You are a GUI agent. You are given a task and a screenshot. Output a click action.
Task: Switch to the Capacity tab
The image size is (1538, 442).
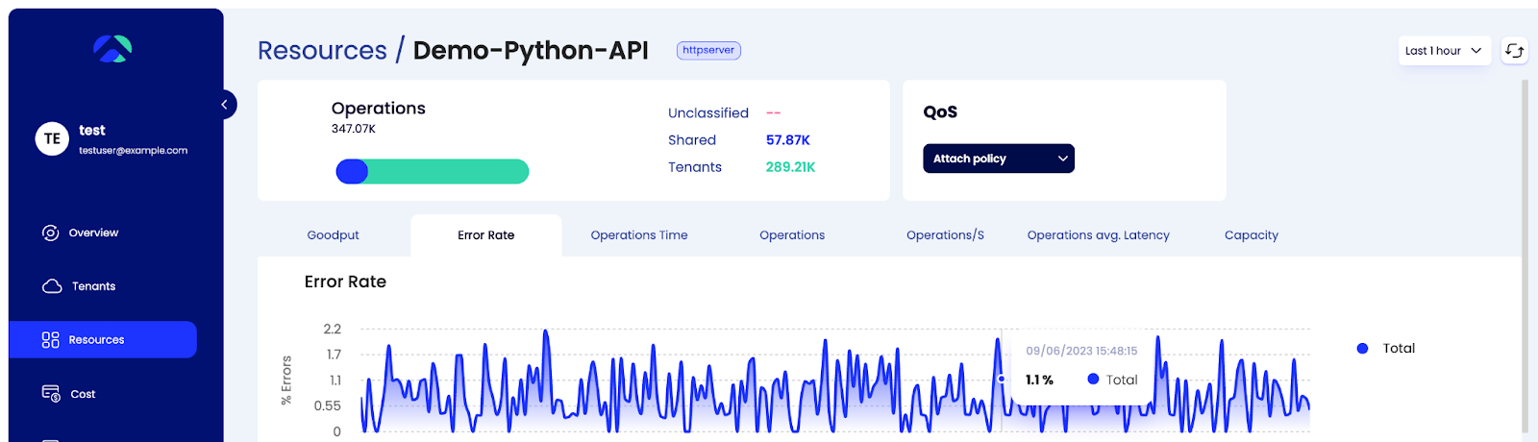click(x=1252, y=234)
